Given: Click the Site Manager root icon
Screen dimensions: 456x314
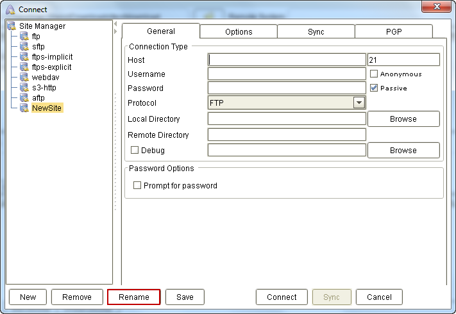Looking at the screenshot, I should 12,26.
